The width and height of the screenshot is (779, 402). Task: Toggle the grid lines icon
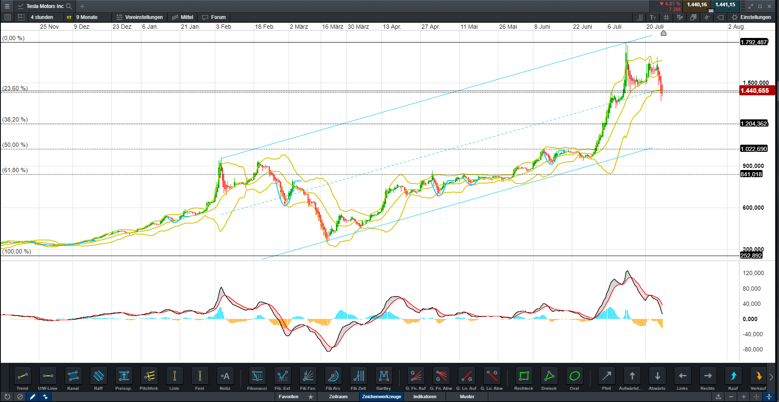coord(666,17)
